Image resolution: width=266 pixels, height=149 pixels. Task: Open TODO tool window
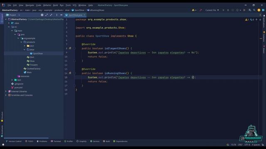tap(29, 141)
